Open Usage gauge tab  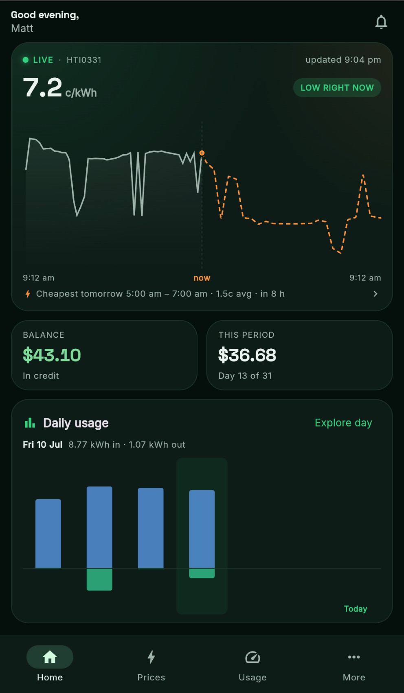(x=253, y=657)
